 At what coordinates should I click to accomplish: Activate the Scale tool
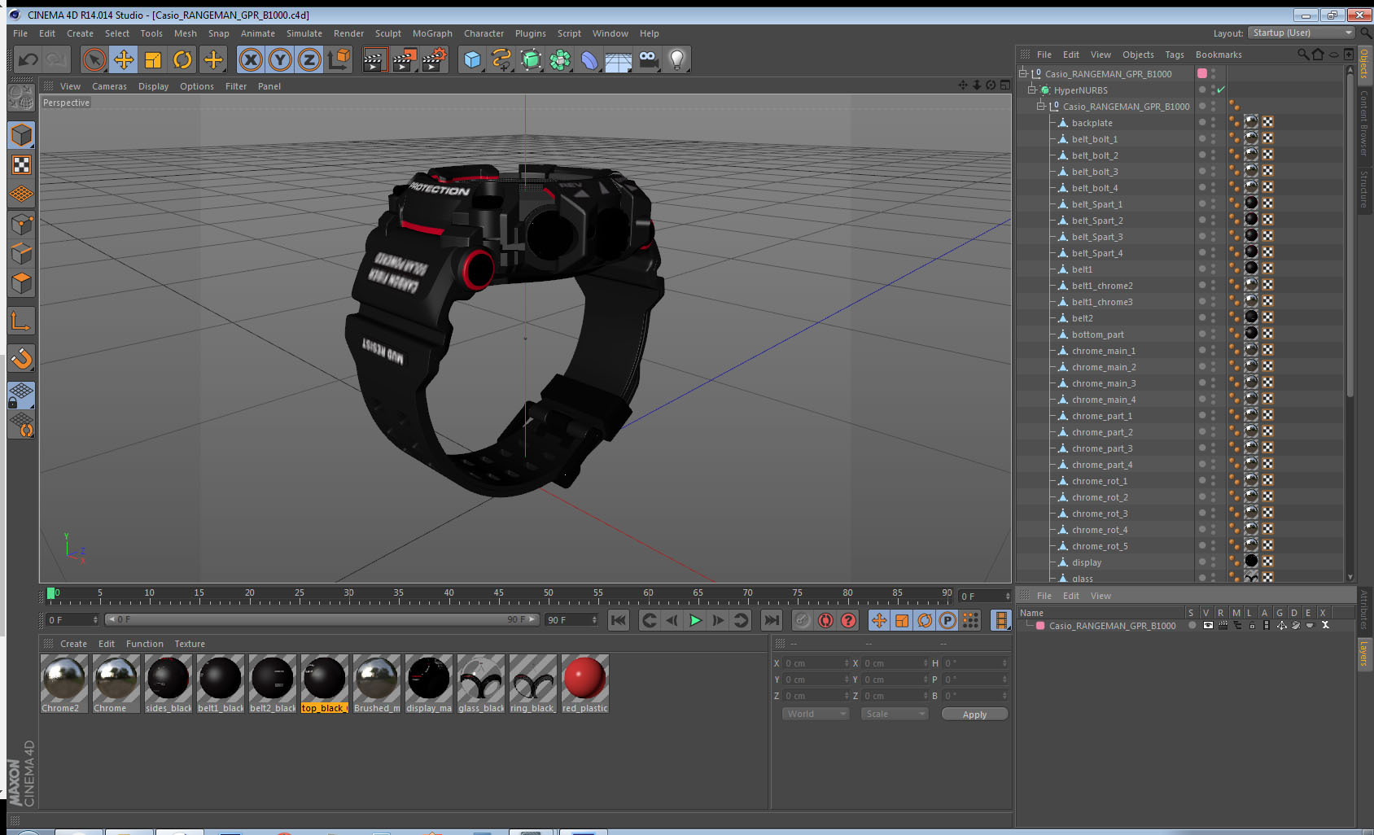tap(153, 59)
